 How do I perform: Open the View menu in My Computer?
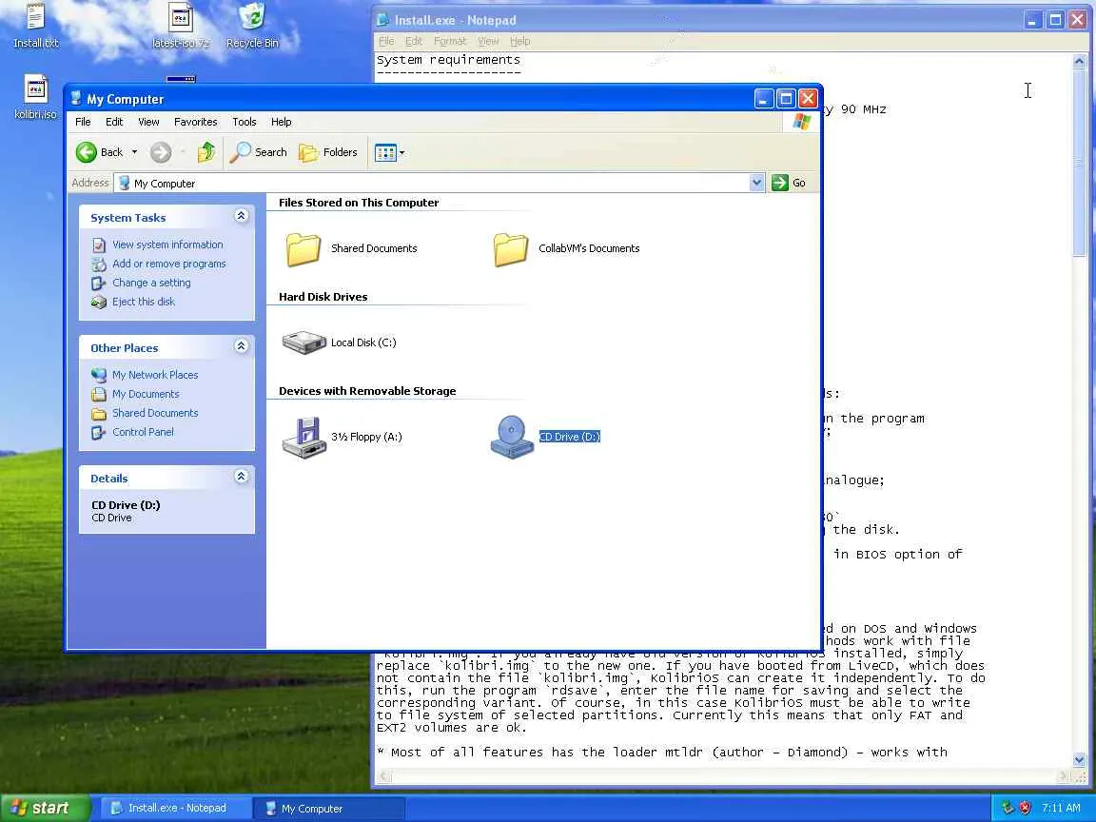148,122
